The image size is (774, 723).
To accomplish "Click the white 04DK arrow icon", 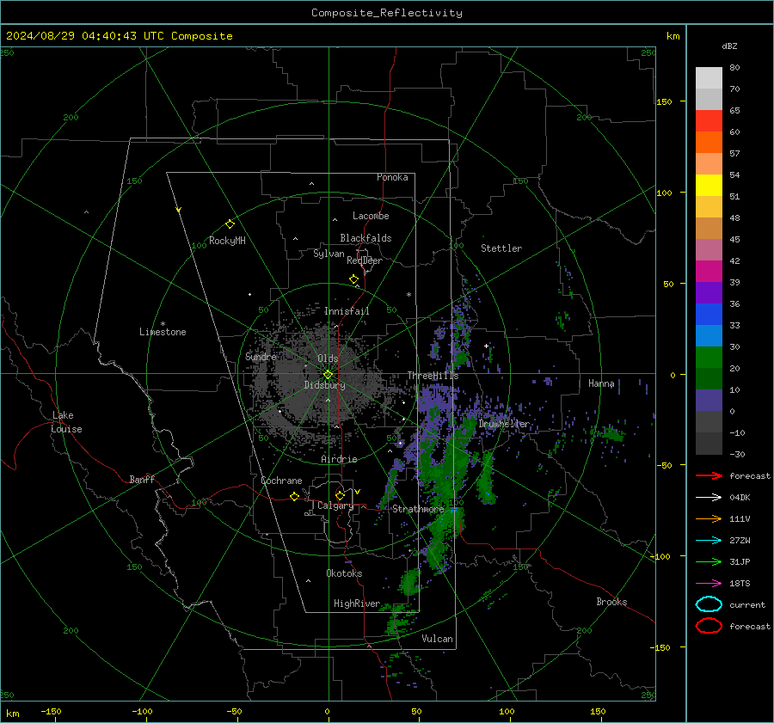I will [709, 498].
